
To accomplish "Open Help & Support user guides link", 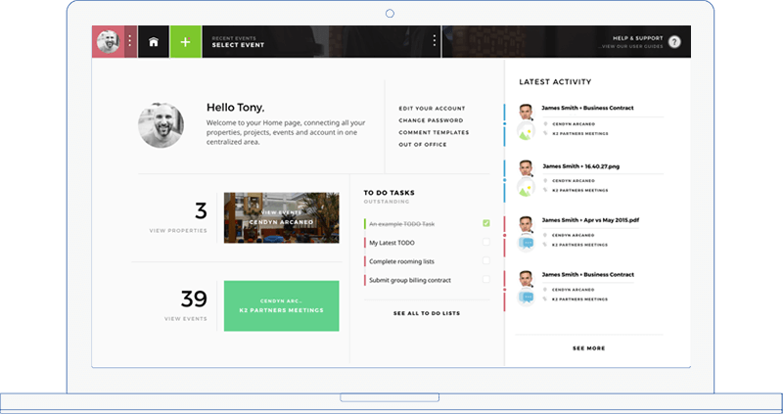I will [x=630, y=46].
